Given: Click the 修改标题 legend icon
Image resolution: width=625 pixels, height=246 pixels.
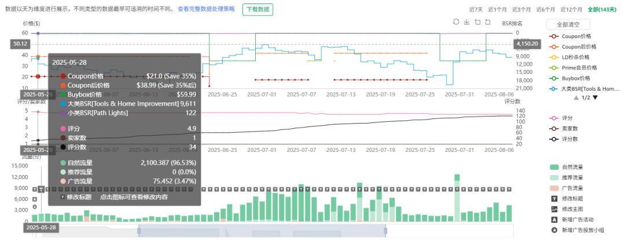Looking at the screenshot, I should click(554, 198).
